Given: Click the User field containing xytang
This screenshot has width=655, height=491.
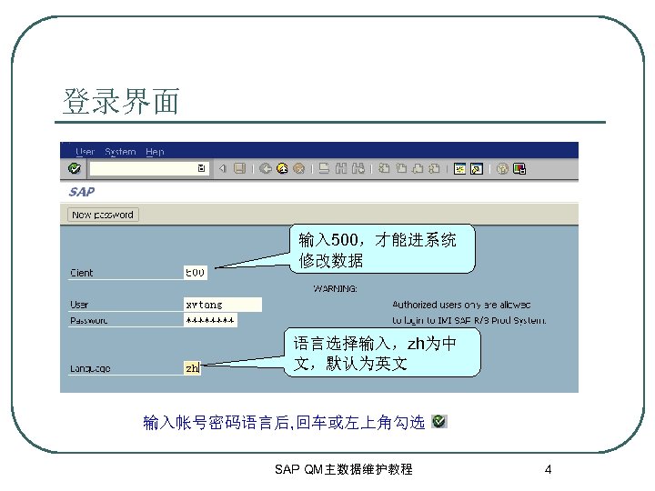Looking at the screenshot, I should click(x=223, y=305).
